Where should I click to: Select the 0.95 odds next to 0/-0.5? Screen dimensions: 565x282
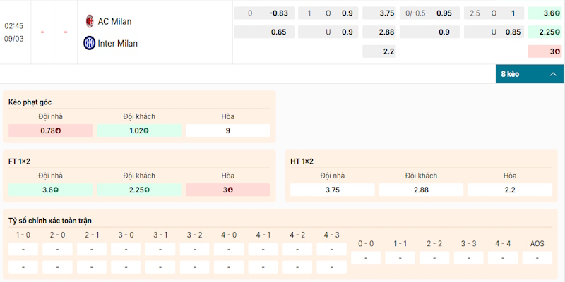click(444, 13)
